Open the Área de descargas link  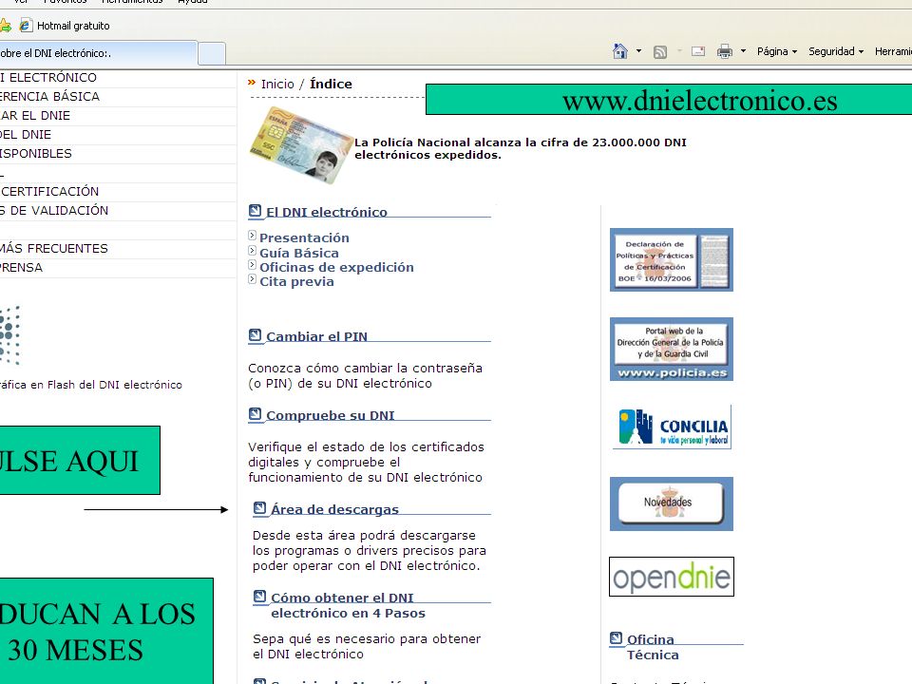click(x=334, y=510)
